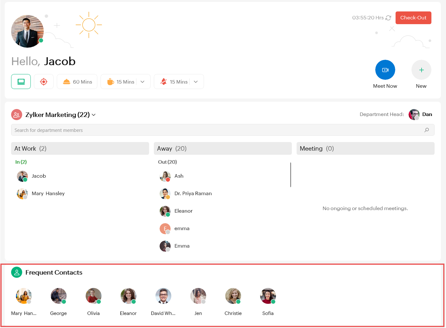This screenshot has height=328, width=446.
Task: Expand the muted-bell break duration dropdown
Action: pyautogui.click(x=196, y=82)
